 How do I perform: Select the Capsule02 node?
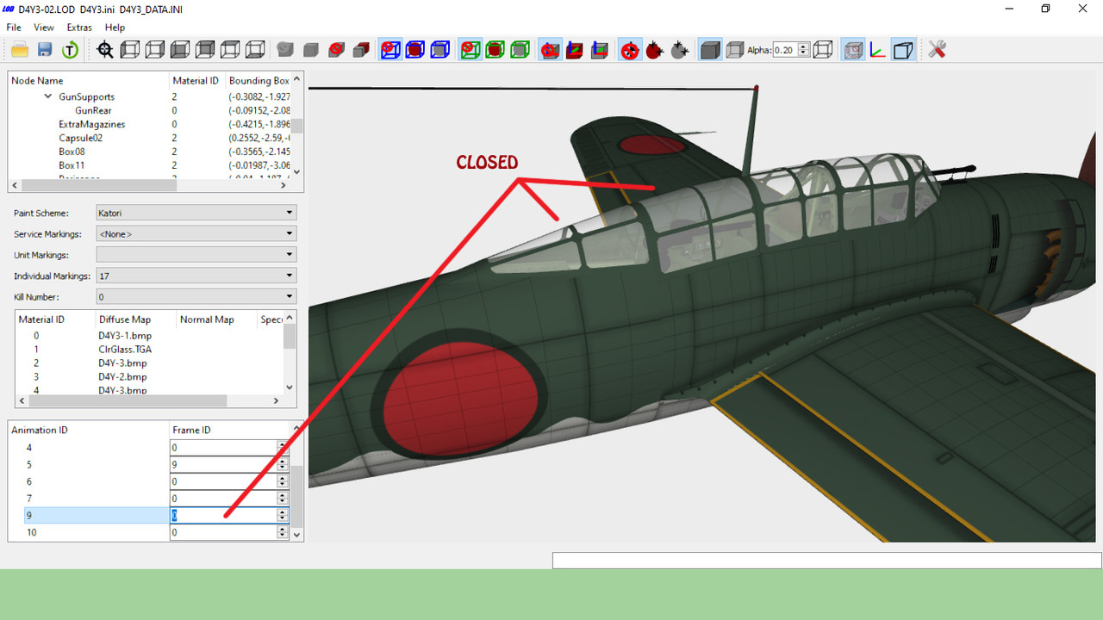point(81,138)
